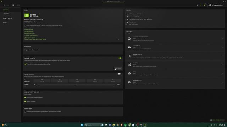
Task: Enable automatic driver download checkbox
Action: (25, 112)
